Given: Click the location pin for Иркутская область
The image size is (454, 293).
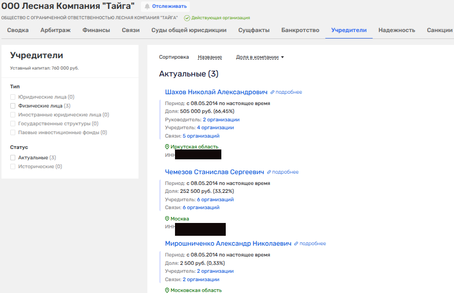Looking at the screenshot, I should click(x=167, y=147).
